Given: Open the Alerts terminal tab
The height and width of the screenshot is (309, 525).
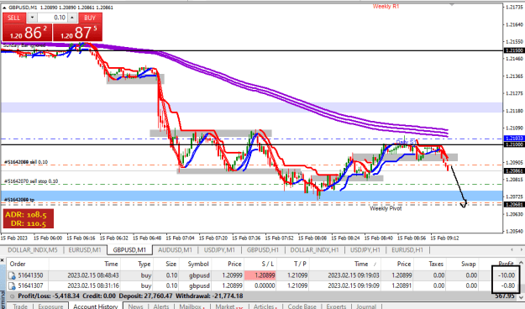Looking at the screenshot, I should coord(160,306).
